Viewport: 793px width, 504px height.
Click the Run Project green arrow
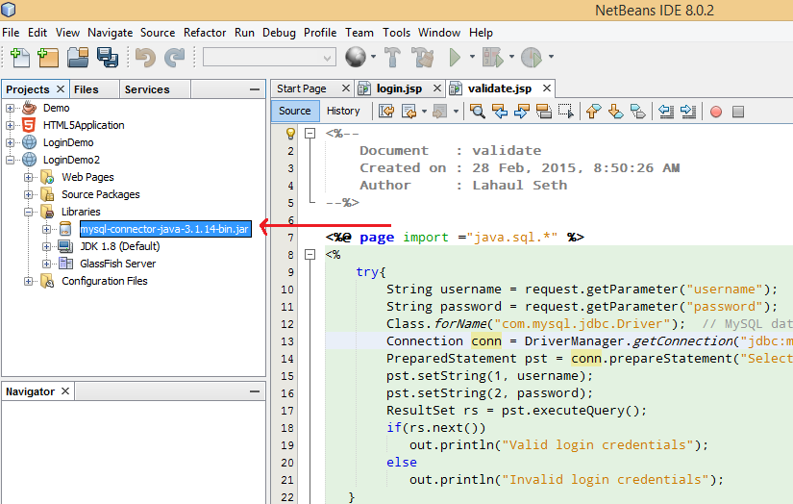coord(456,58)
